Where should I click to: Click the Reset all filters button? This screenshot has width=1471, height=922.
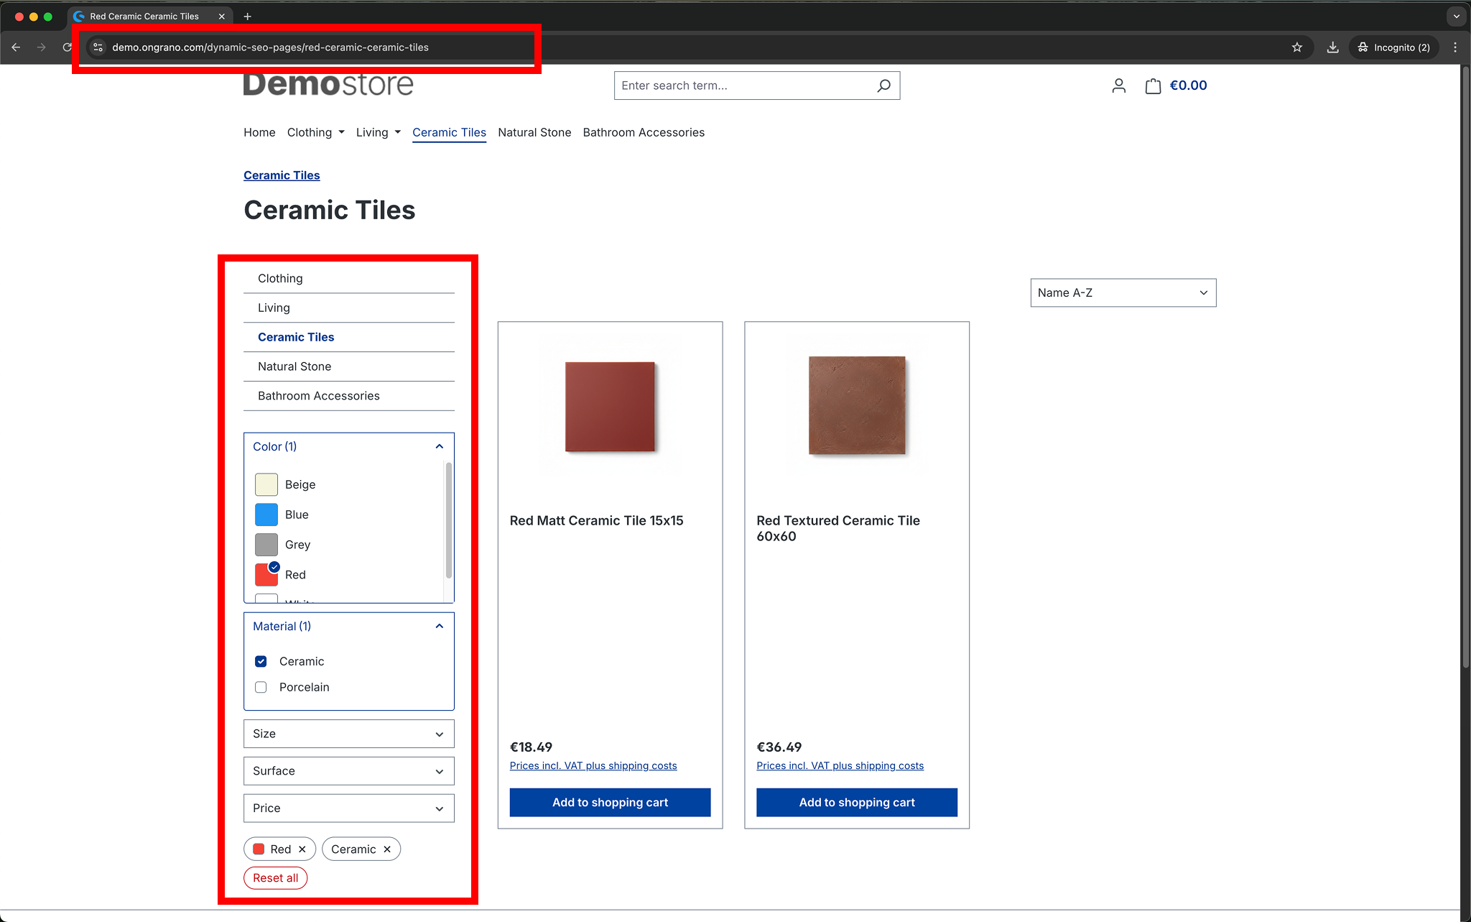275,878
